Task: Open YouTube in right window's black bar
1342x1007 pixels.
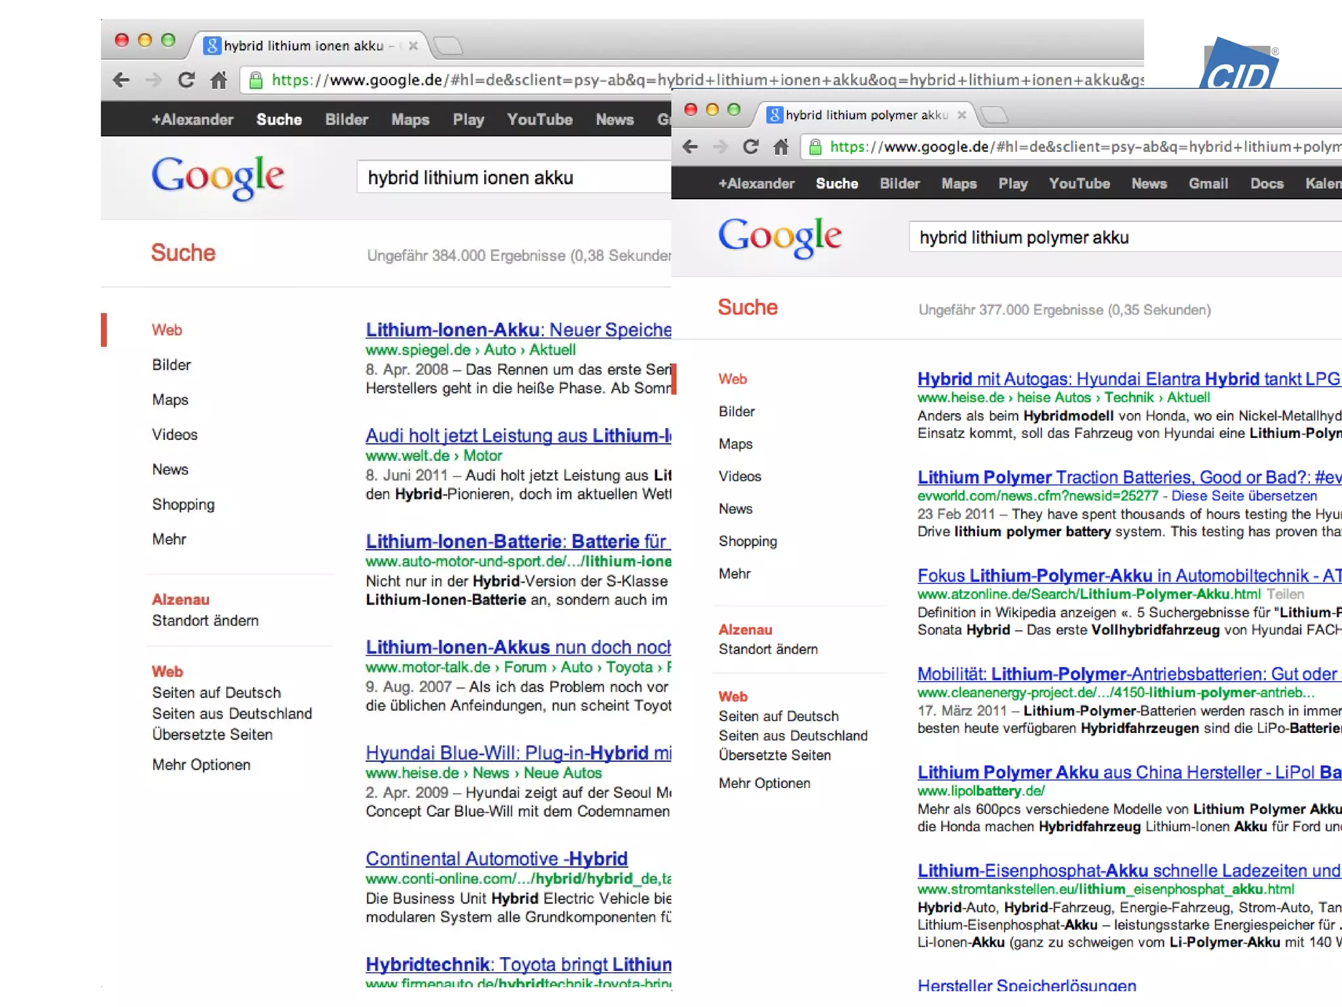Action: [x=1079, y=184]
